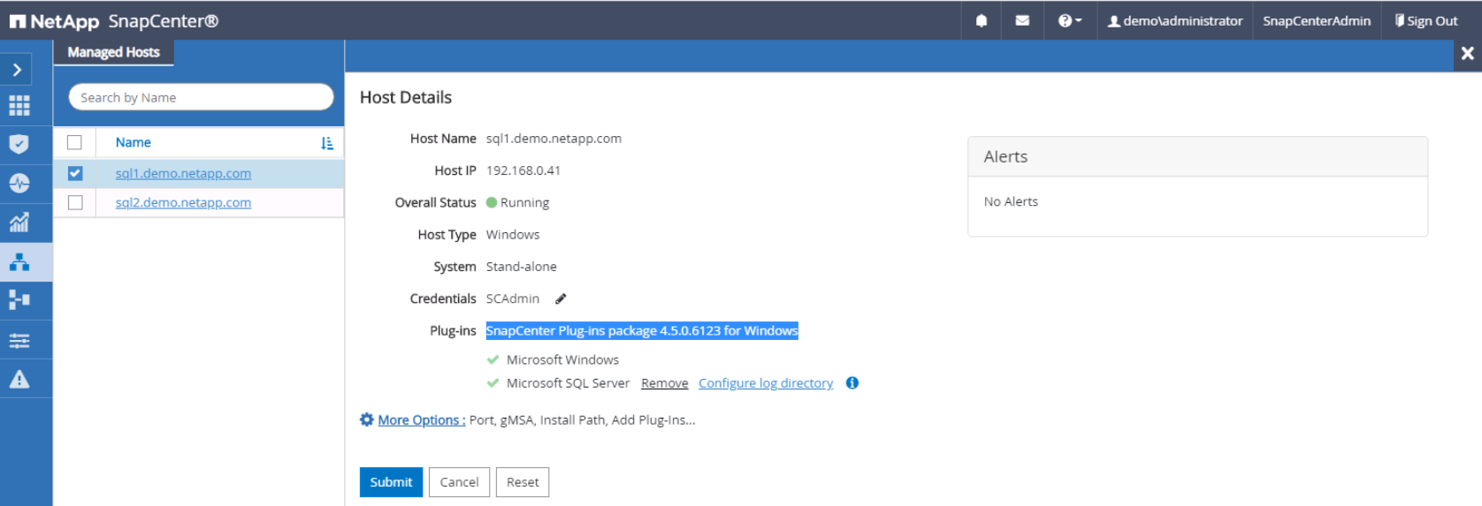
Task: Open the mail envelope icon
Action: click(1022, 20)
